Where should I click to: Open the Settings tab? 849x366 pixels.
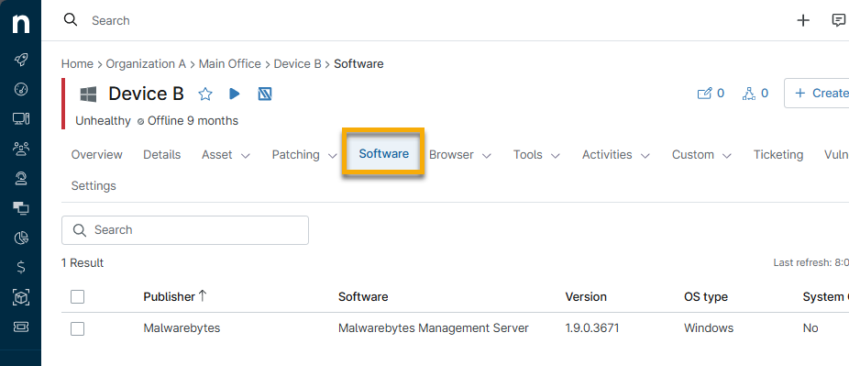click(x=94, y=186)
